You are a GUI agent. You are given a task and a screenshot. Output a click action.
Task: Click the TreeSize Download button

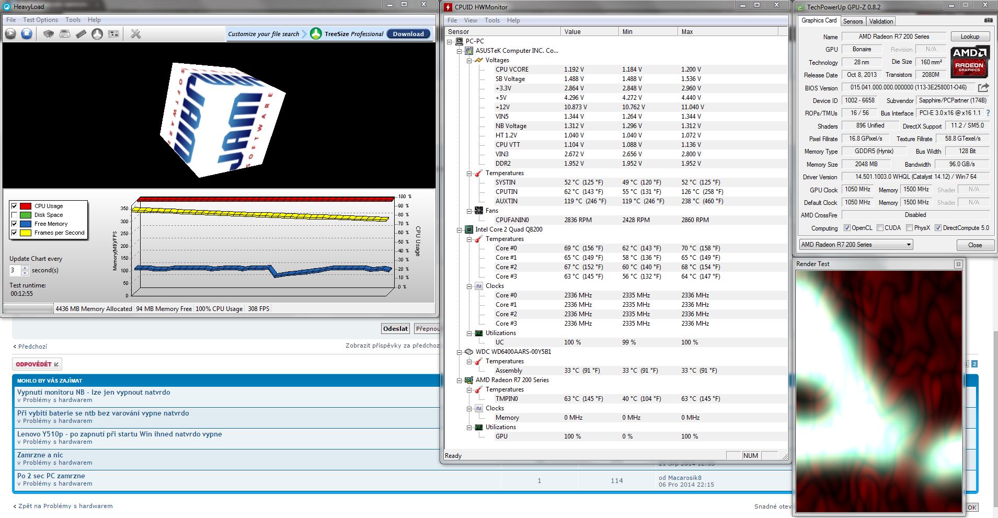pos(408,34)
